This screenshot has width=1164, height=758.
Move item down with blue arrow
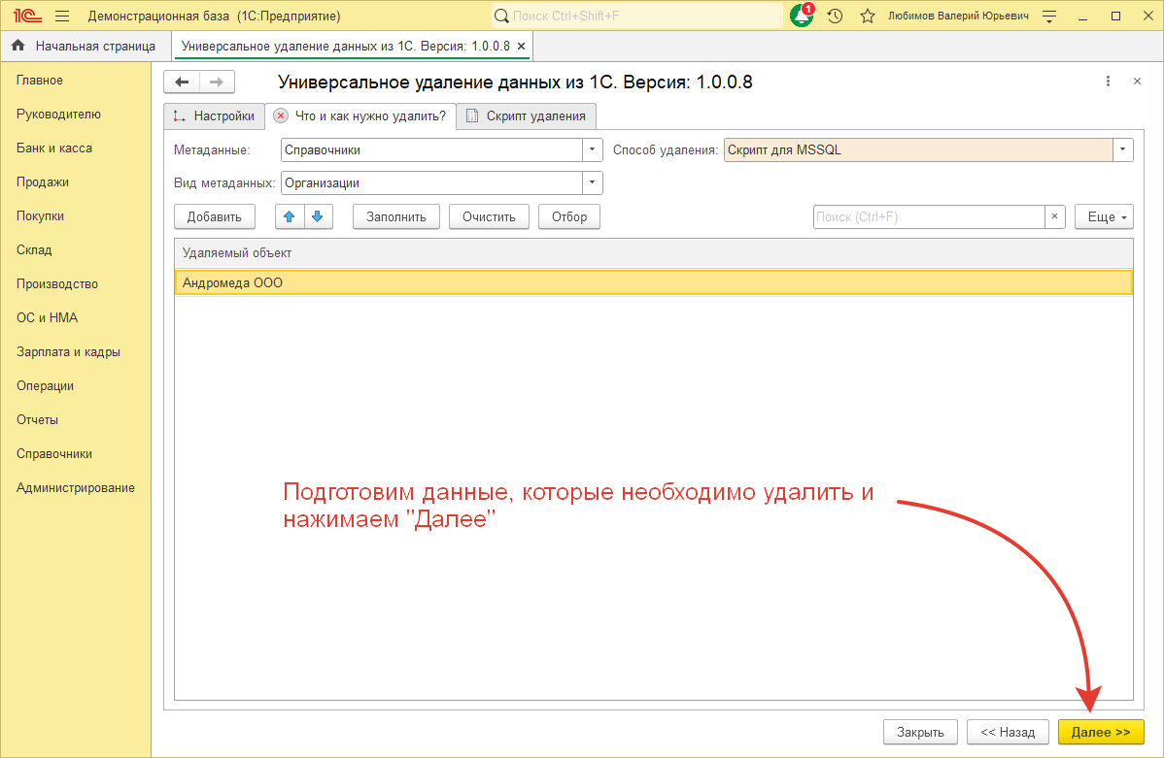click(x=318, y=216)
